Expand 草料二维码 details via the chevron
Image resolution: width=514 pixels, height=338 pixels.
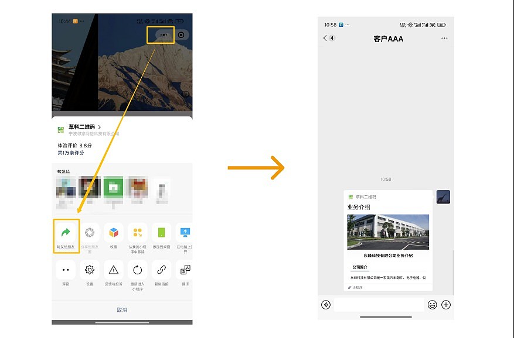(x=100, y=127)
